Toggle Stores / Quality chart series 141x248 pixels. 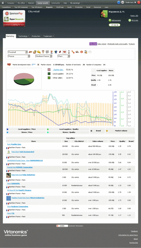(68, 132)
